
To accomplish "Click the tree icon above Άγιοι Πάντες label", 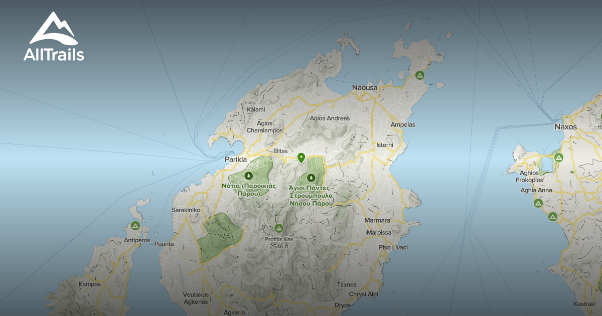I will 311,178.
